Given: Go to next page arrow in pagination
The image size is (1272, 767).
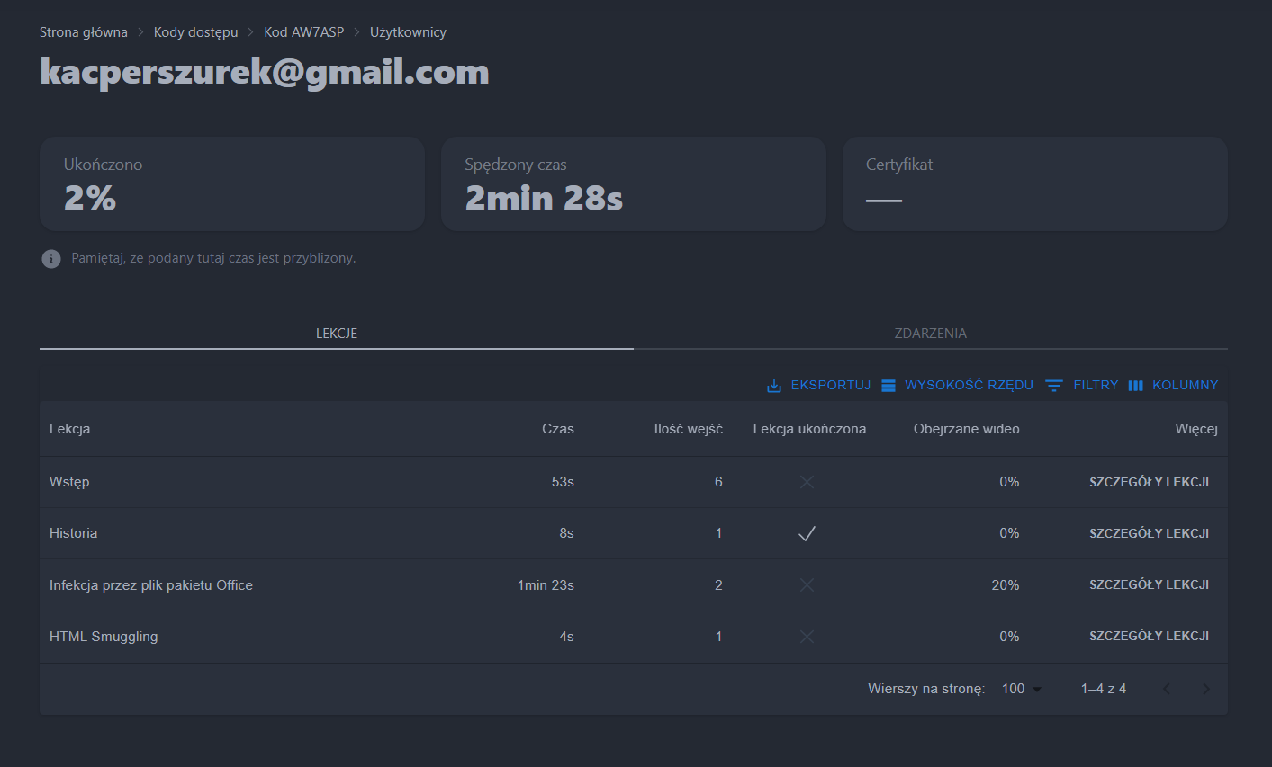Looking at the screenshot, I should 1205,689.
